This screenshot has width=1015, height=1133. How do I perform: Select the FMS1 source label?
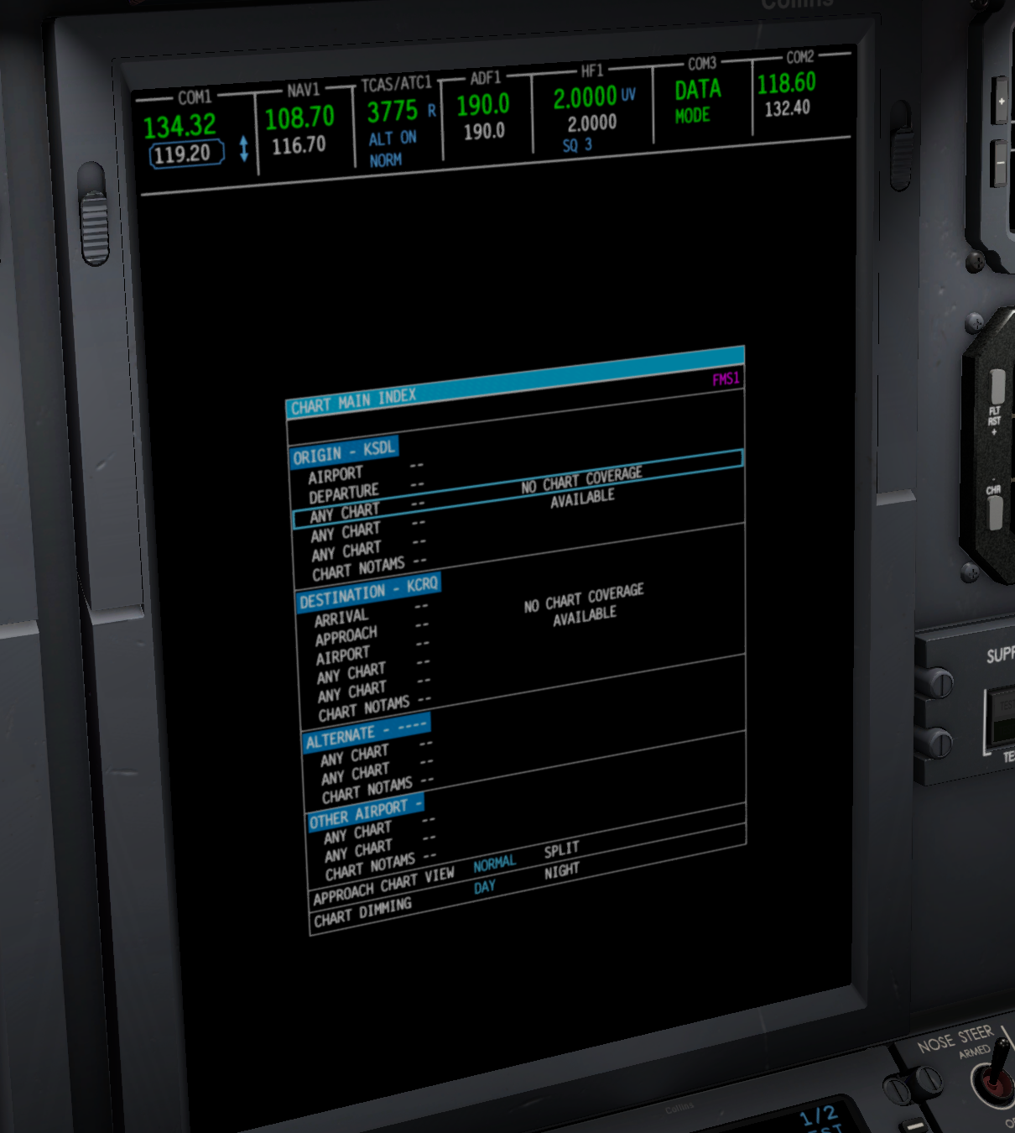(726, 379)
